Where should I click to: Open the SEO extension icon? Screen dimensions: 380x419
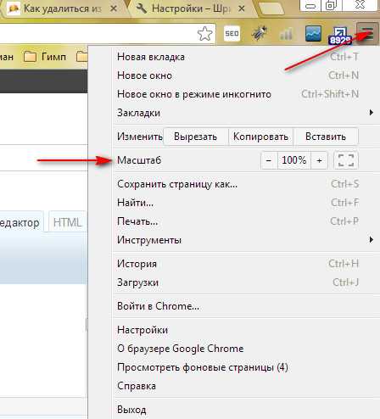click(x=232, y=34)
